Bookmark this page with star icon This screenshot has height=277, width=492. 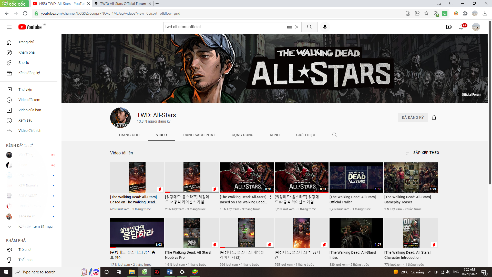coord(426,13)
